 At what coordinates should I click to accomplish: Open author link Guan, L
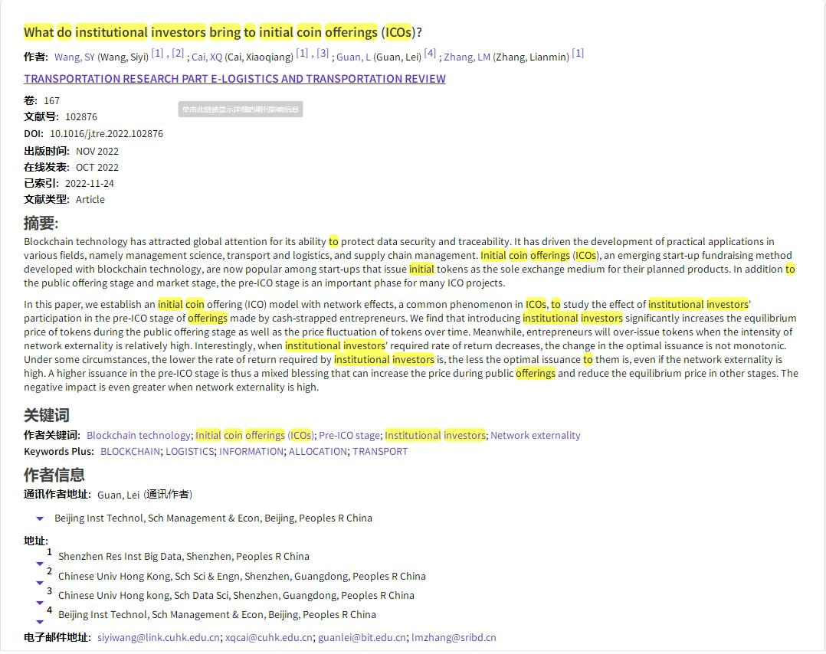click(353, 57)
